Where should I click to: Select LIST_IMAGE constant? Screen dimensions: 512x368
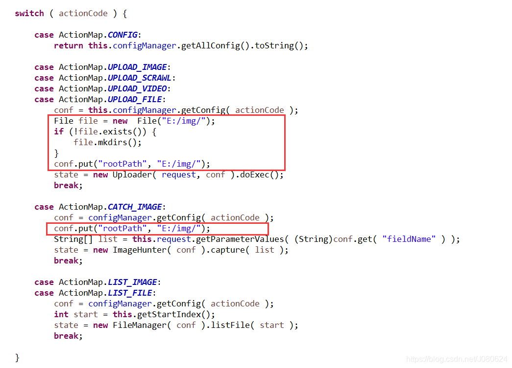pyautogui.click(x=132, y=282)
